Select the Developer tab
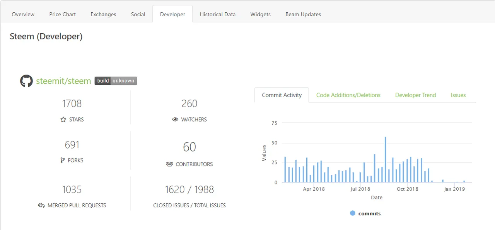 (x=172, y=14)
